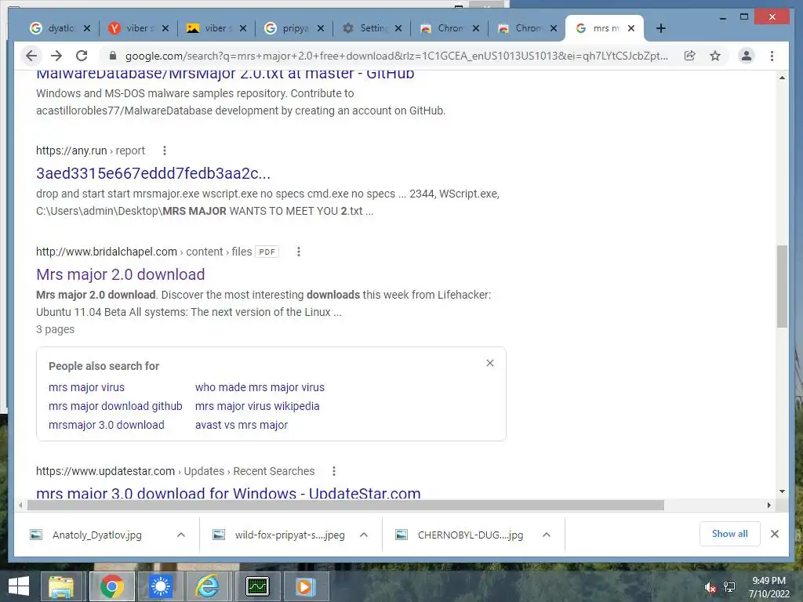Close the downloads bar

pos(775,534)
